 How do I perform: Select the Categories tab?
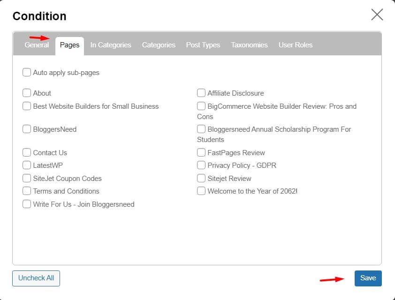click(159, 45)
